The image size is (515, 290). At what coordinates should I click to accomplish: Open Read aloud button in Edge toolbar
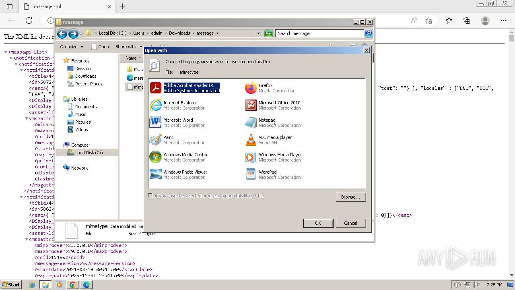coord(414,21)
